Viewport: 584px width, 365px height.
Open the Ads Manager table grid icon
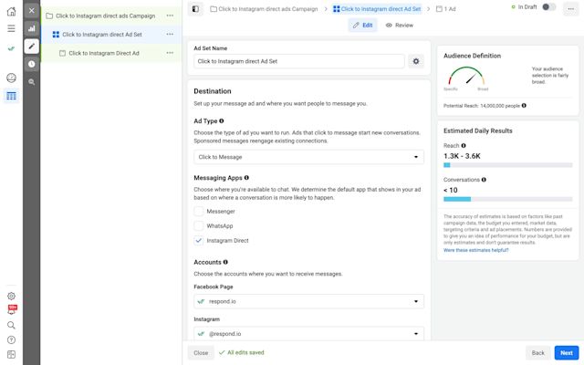point(11,96)
